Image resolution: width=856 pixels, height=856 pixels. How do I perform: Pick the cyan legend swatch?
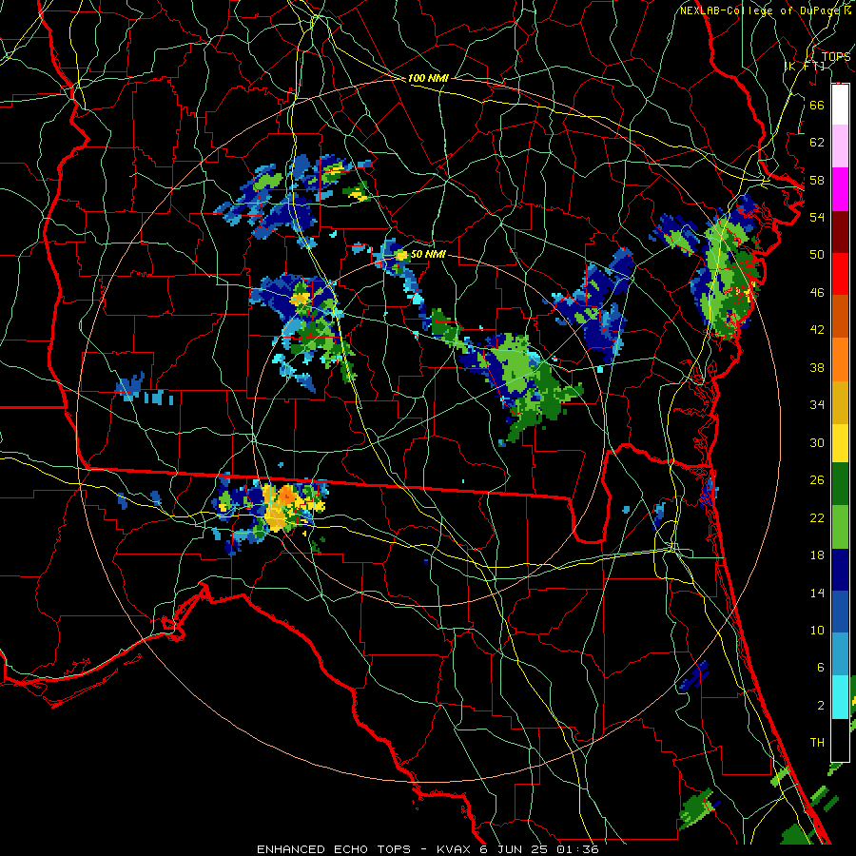pyautogui.click(x=840, y=697)
